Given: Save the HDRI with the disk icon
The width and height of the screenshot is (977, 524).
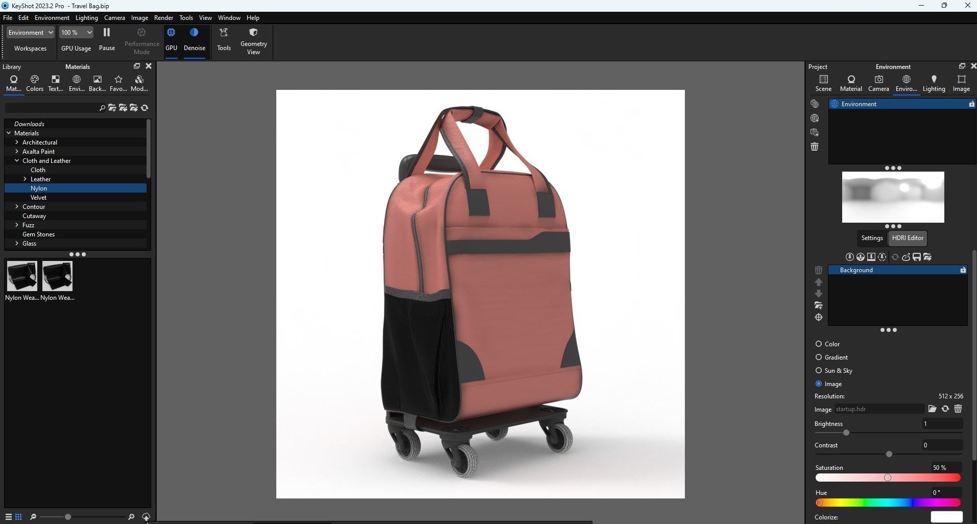Looking at the screenshot, I should click(x=917, y=257).
